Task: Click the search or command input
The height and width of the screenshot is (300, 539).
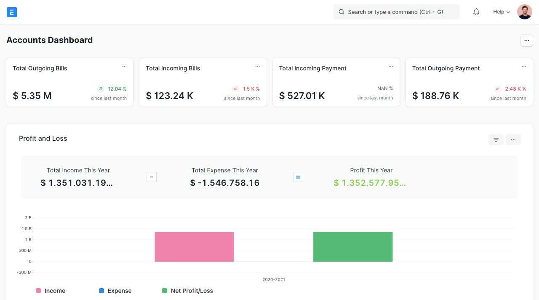Action: [x=396, y=12]
